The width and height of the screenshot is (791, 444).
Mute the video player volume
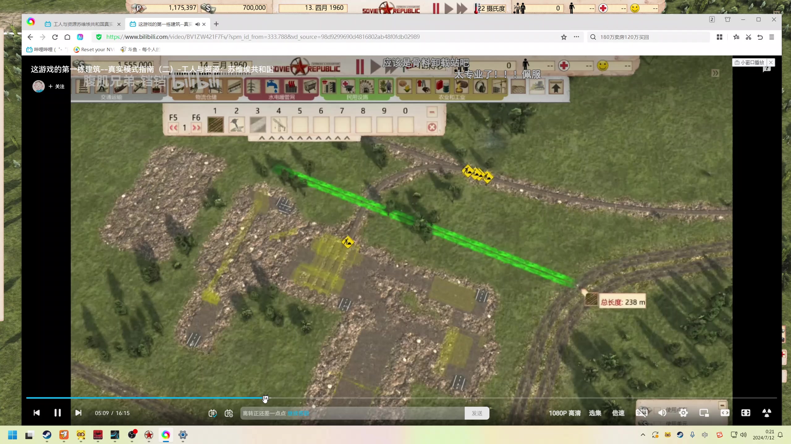point(662,413)
